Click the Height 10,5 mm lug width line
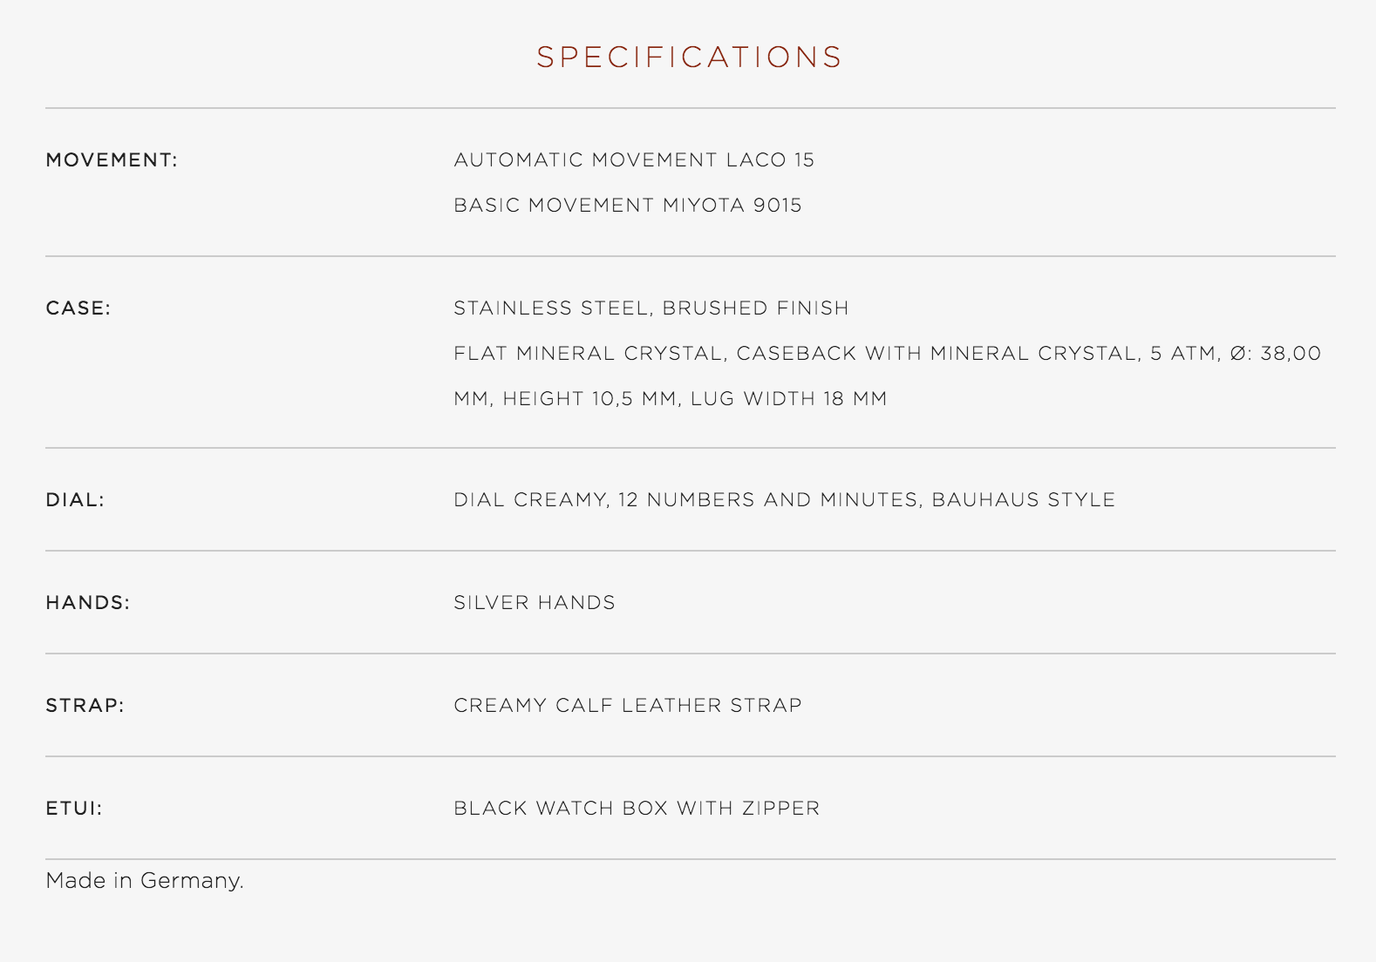The image size is (1376, 962). coord(671,399)
